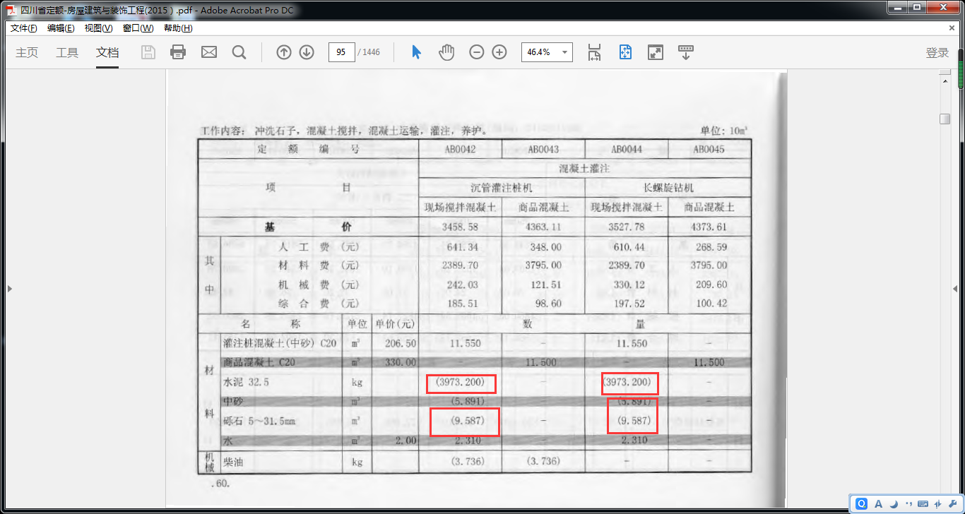Click the unit price 206.50
965x514 pixels.
(x=401, y=343)
